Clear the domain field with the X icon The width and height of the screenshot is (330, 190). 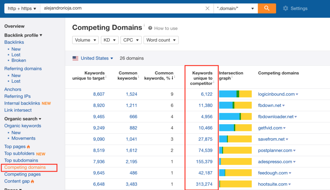click(207, 8)
